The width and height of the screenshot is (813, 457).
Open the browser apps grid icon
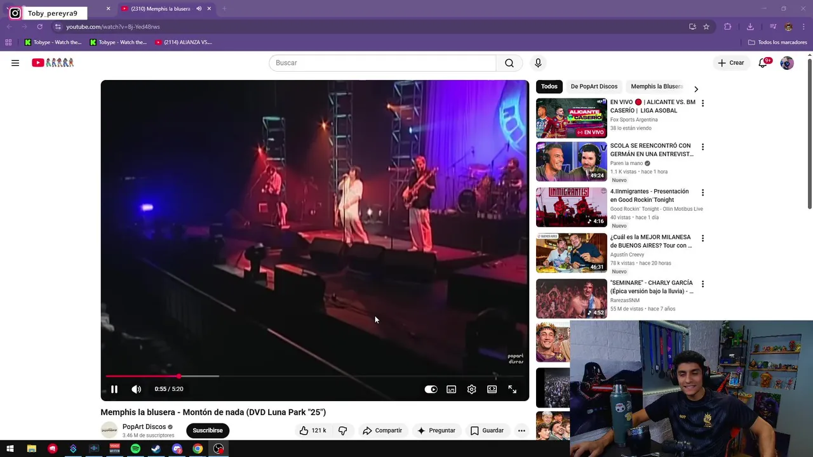click(x=8, y=43)
